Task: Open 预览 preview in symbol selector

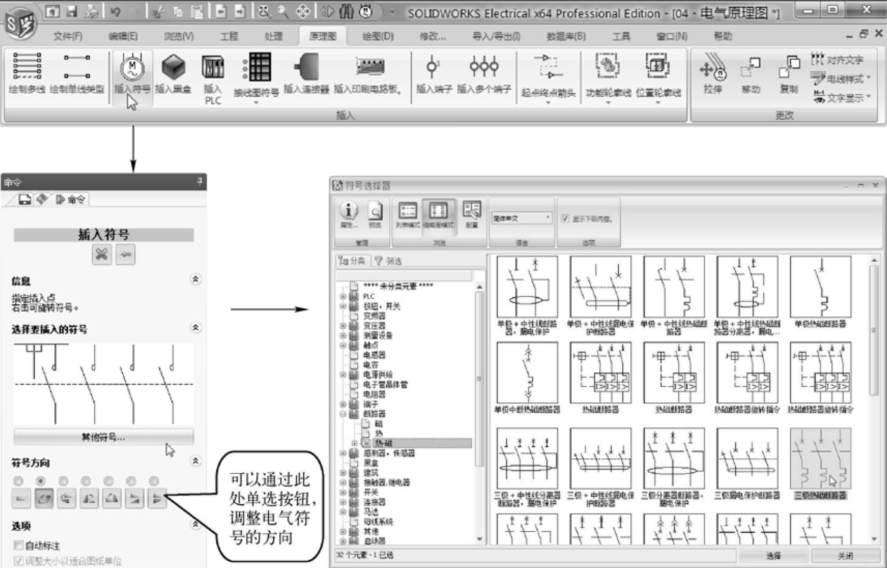Action: click(x=375, y=214)
